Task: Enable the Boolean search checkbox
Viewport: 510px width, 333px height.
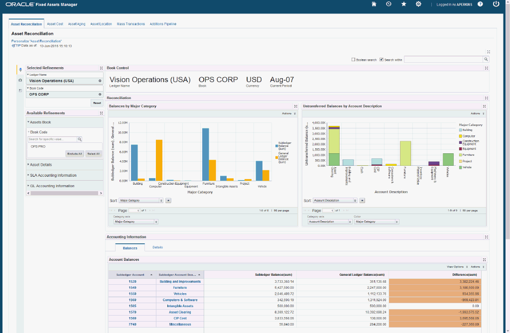Action: (353, 60)
